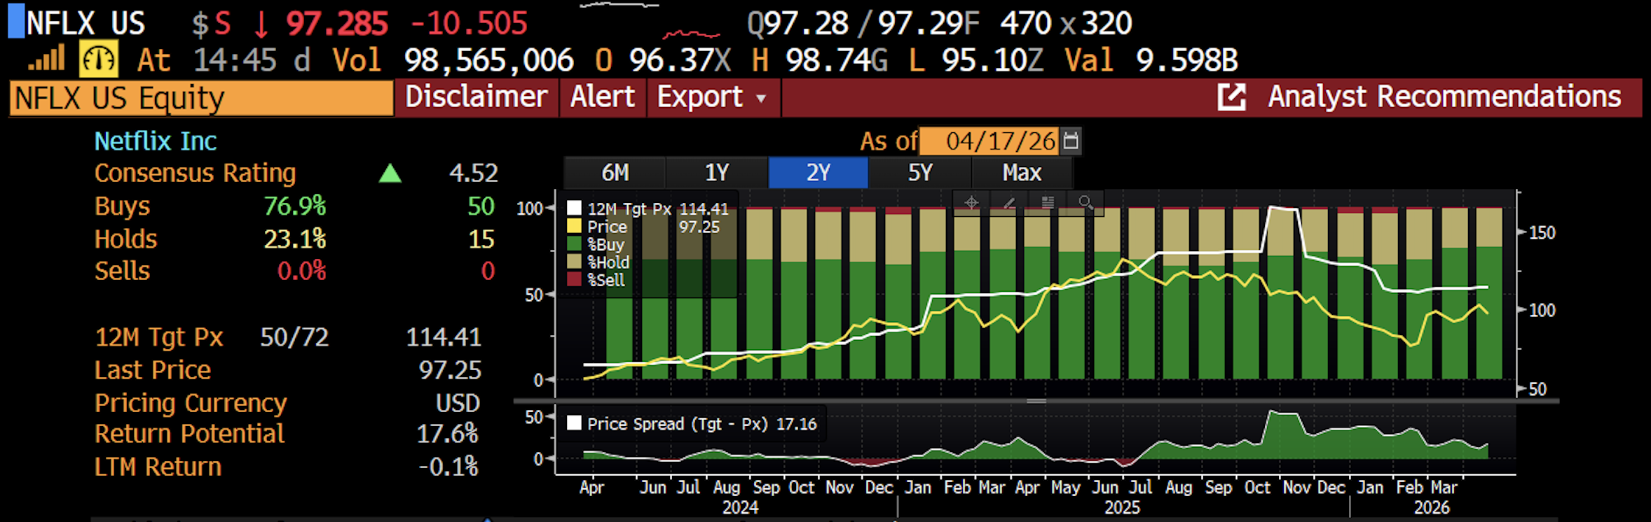Click the open price 96.37X
The image size is (1651, 522).
click(x=680, y=60)
